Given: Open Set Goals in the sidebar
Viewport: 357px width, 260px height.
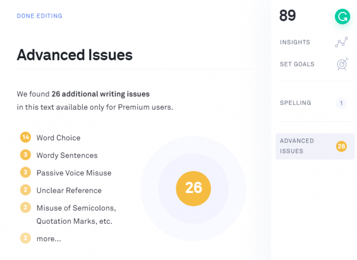Looking at the screenshot, I should [x=297, y=64].
